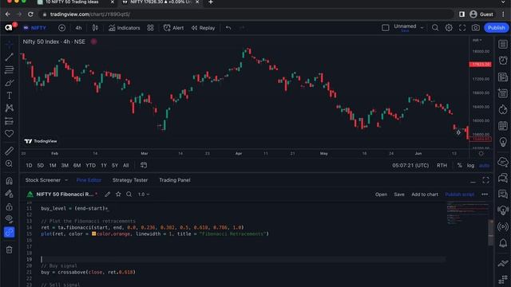511x287 pixels.
Task: Toggle lock all drawing tools
Action: pos(9,206)
